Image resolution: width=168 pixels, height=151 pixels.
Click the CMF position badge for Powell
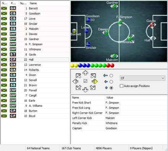click(13, 90)
